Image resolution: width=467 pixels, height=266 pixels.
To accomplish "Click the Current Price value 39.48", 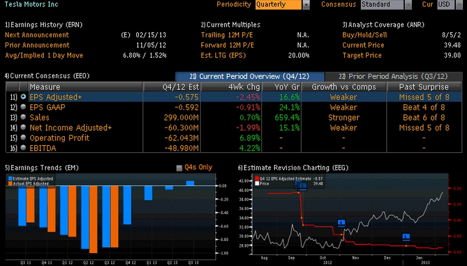I will pyautogui.click(x=452, y=45).
